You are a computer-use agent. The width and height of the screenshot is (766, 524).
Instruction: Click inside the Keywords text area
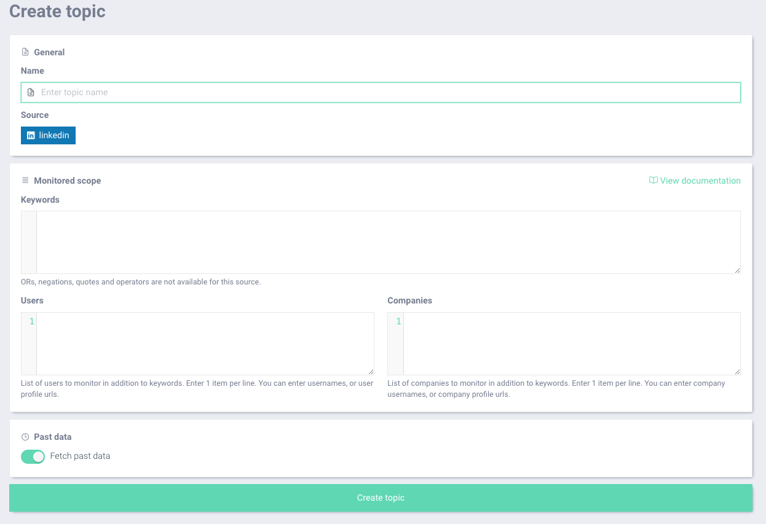click(387, 242)
